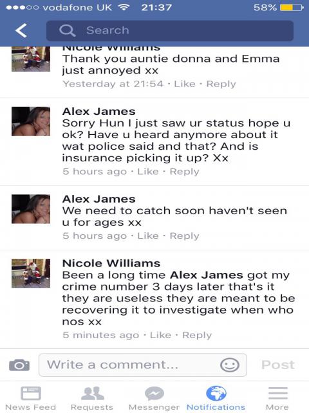The width and height of the screenshot is (309, 413).
Task: Open News Feed tab
Action: click(30, 399)
